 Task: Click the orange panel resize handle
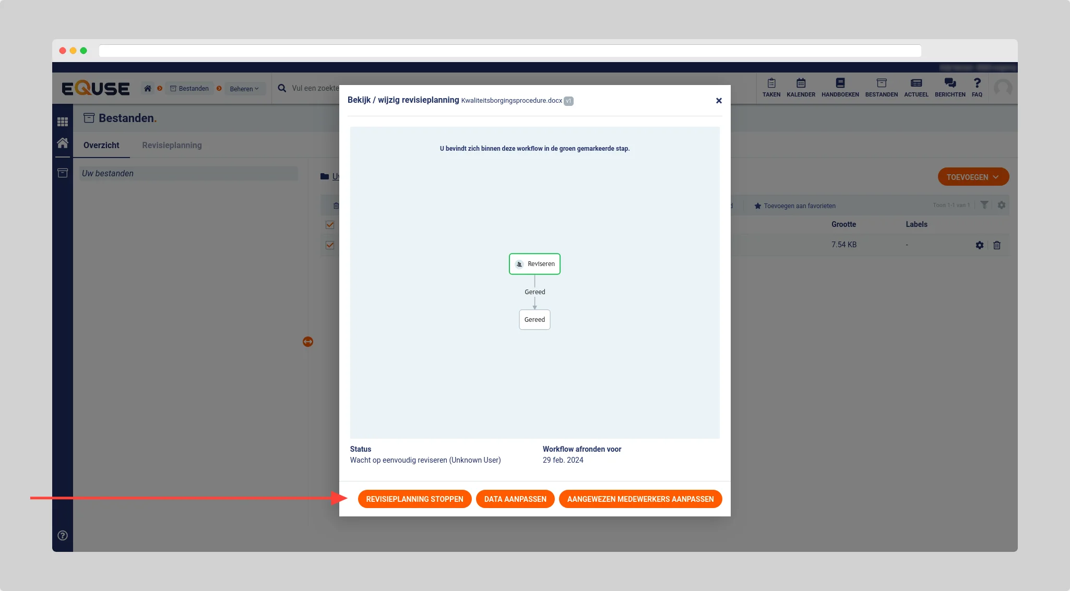pyautogui.click(x=308, y=342)
